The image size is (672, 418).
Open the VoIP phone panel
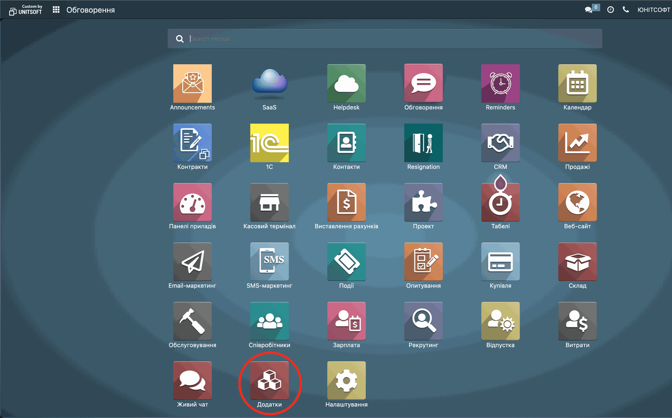click(x=626, y=9)
